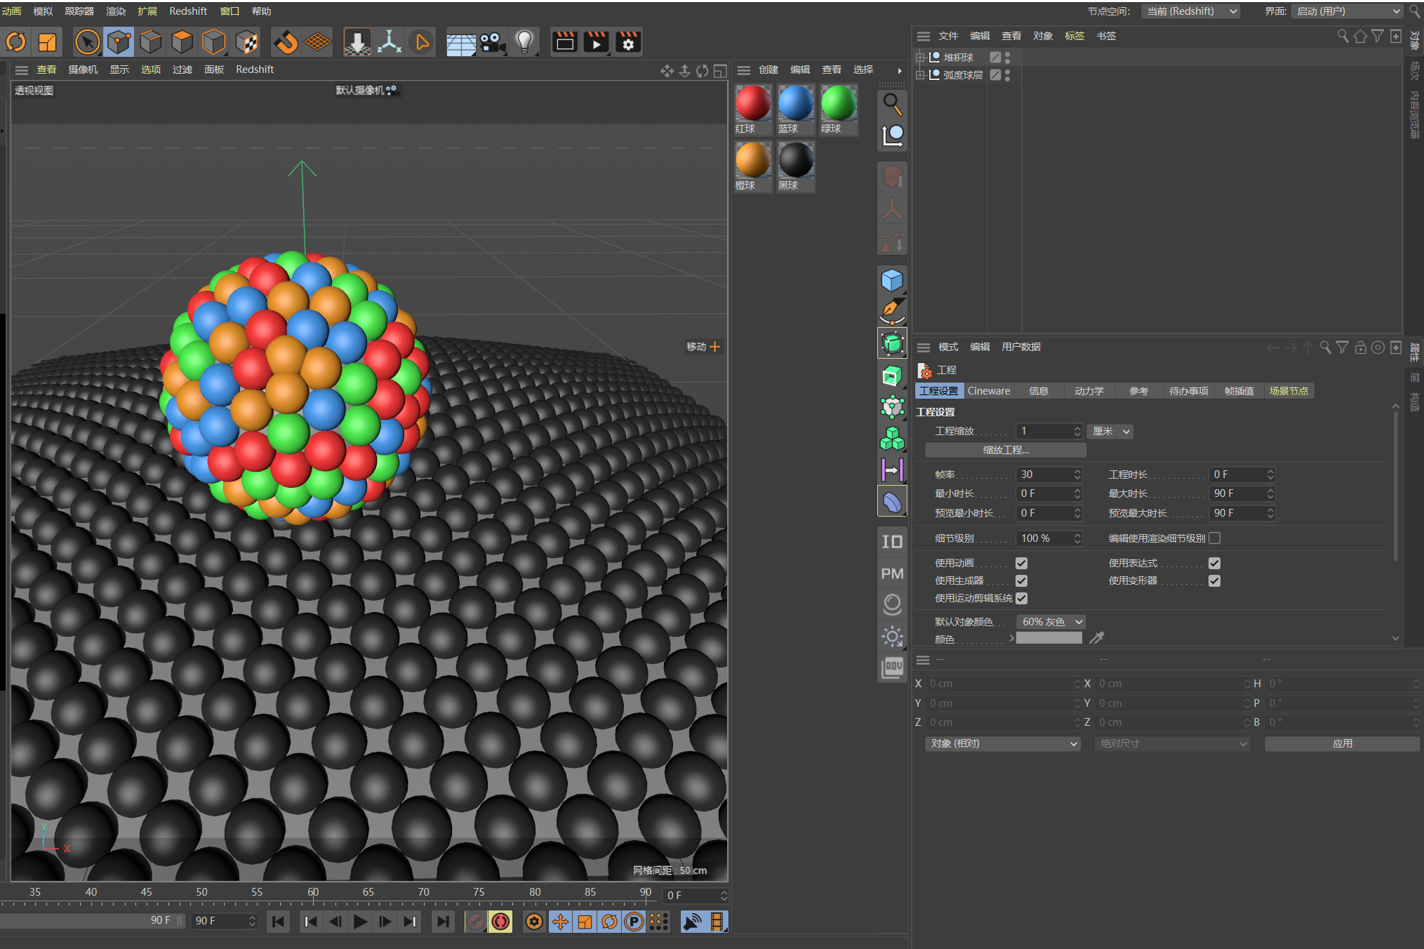Open the 节点空间 Redshift dropdown

tap(1190, 11)
